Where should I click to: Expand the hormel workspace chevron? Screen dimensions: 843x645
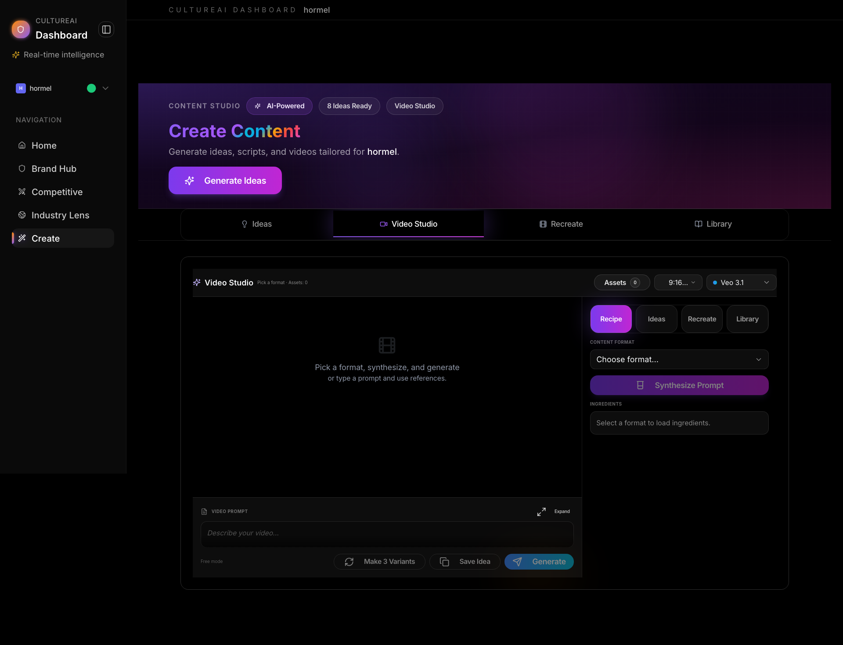[x=105, y=88]
